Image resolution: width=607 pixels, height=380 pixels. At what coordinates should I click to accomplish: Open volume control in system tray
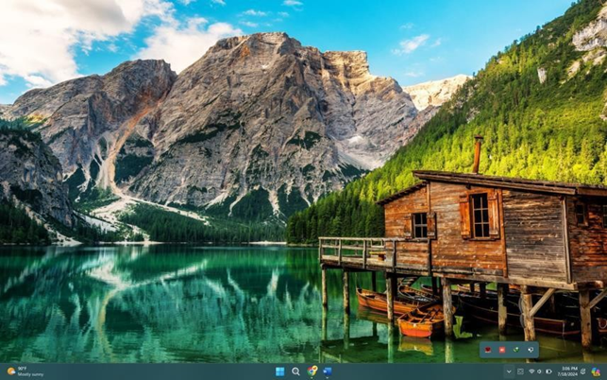pos(539,371)
